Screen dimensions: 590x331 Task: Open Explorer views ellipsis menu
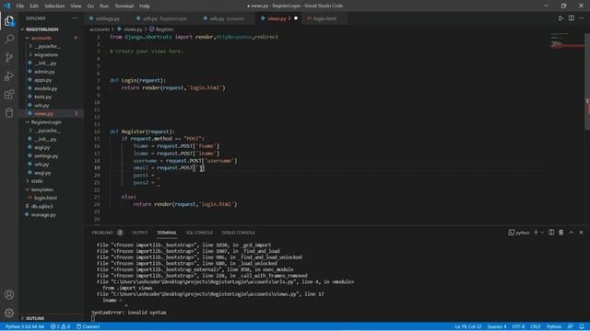[75, 18]
